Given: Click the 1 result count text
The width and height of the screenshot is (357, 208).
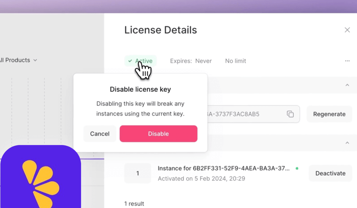Looking at the screenshot, I should (134, 204).
